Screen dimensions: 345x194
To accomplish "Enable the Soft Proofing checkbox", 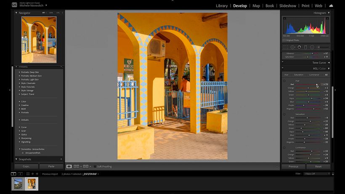I will tap(95, 167).
